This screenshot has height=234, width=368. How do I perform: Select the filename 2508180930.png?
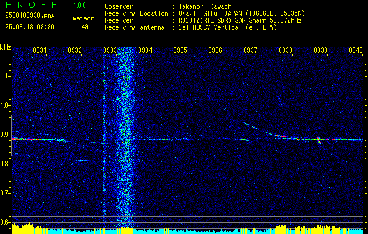pos(30,16)
